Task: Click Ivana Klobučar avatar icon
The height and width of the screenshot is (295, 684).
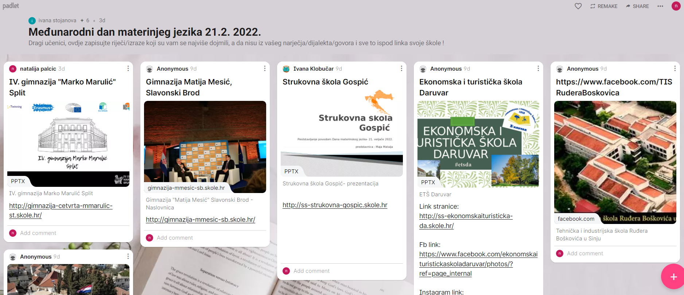Action: click(x=286, y=69)
